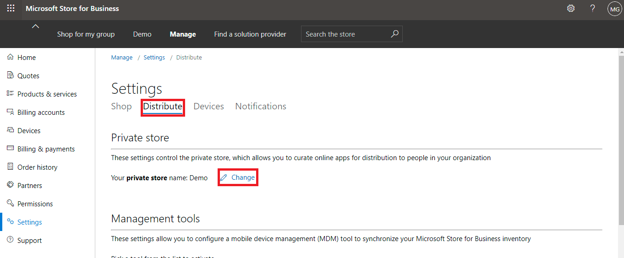Image resolution: width=624 pixels, height=258 pixels.
Task: Switch to the Shop settings tab
Action: [121, 106]
